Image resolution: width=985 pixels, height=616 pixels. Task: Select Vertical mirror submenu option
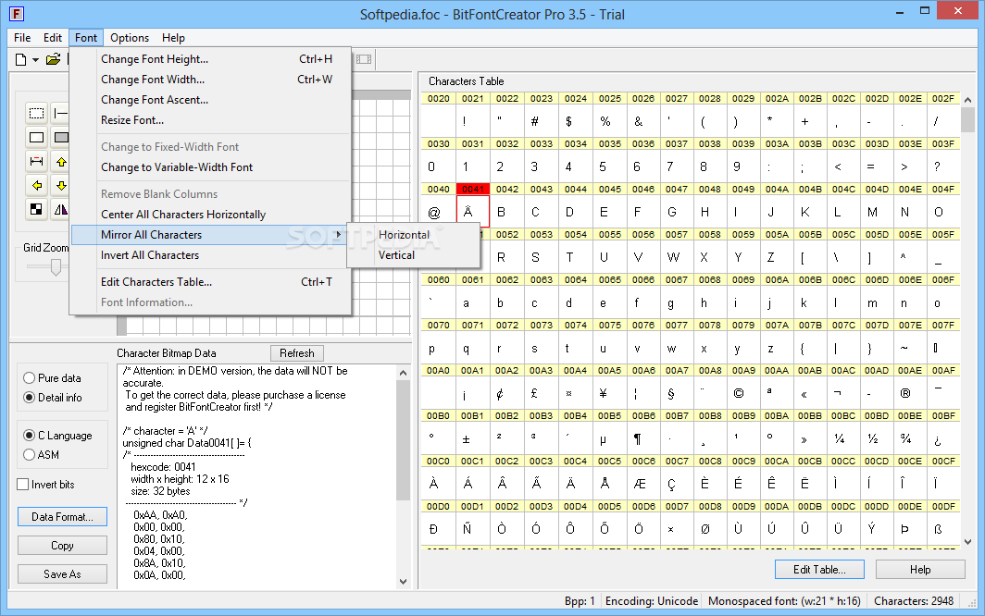413,255
